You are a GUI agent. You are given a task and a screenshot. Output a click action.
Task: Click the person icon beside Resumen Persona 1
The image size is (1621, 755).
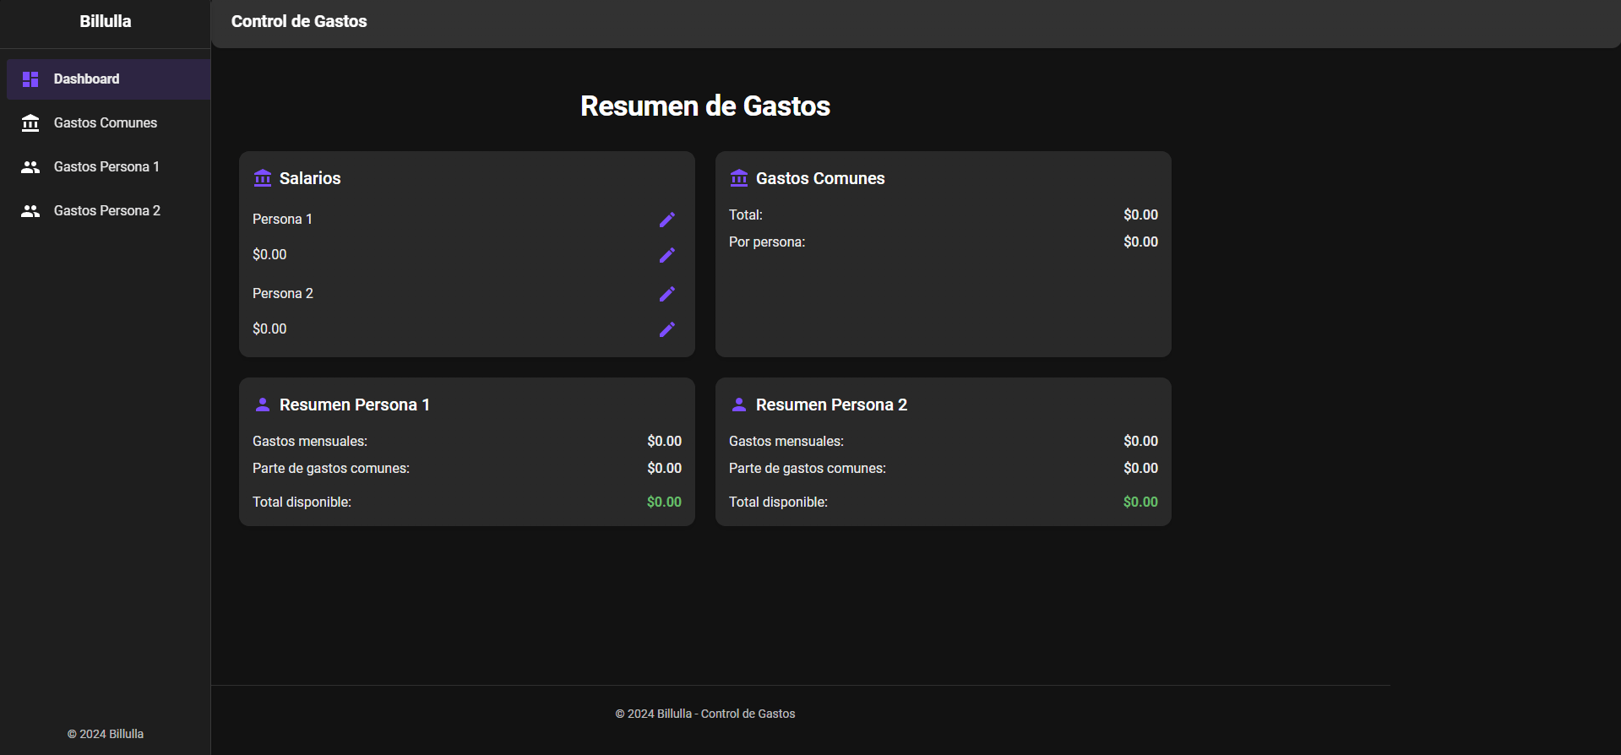(263, 405)
